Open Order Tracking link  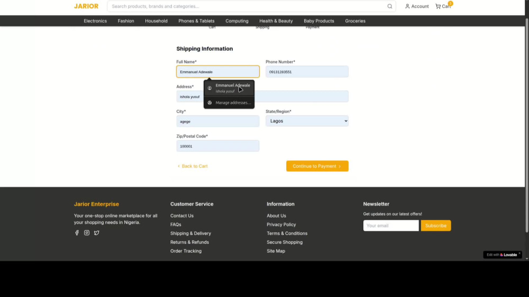(186, 251)
